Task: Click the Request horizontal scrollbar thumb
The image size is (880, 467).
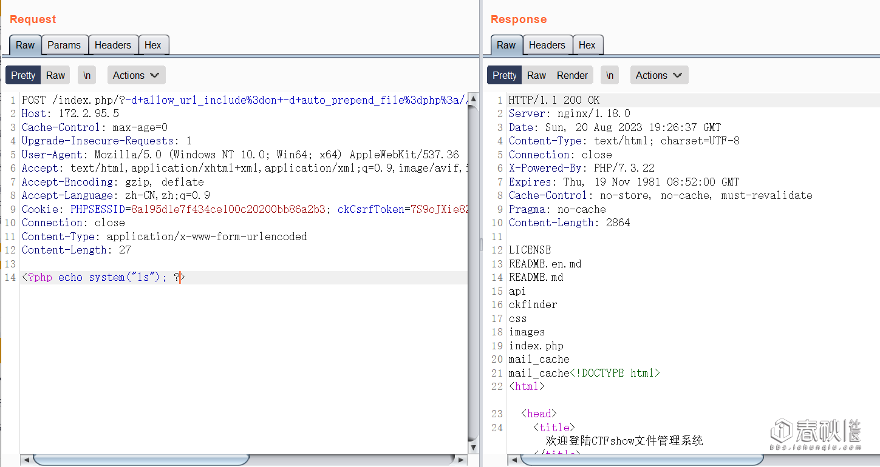Action: 141,460
